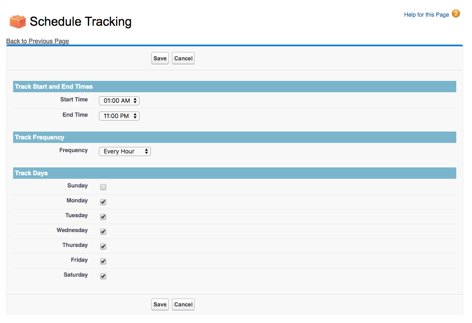Click the bottom Save button
This screenshot has width=472, height=323.
tap(160, 304)
